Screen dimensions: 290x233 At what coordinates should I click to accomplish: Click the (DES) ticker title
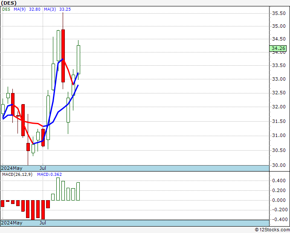click(x=9, y=3)
